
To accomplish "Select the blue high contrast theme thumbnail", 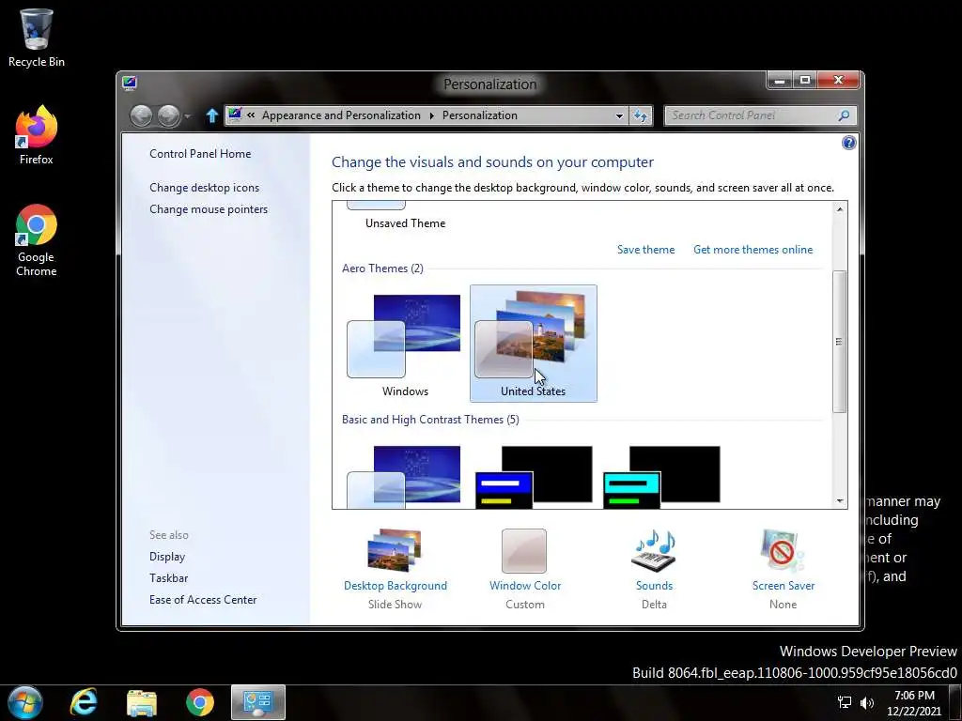I will pyautogui.click(x=534, y=477).
